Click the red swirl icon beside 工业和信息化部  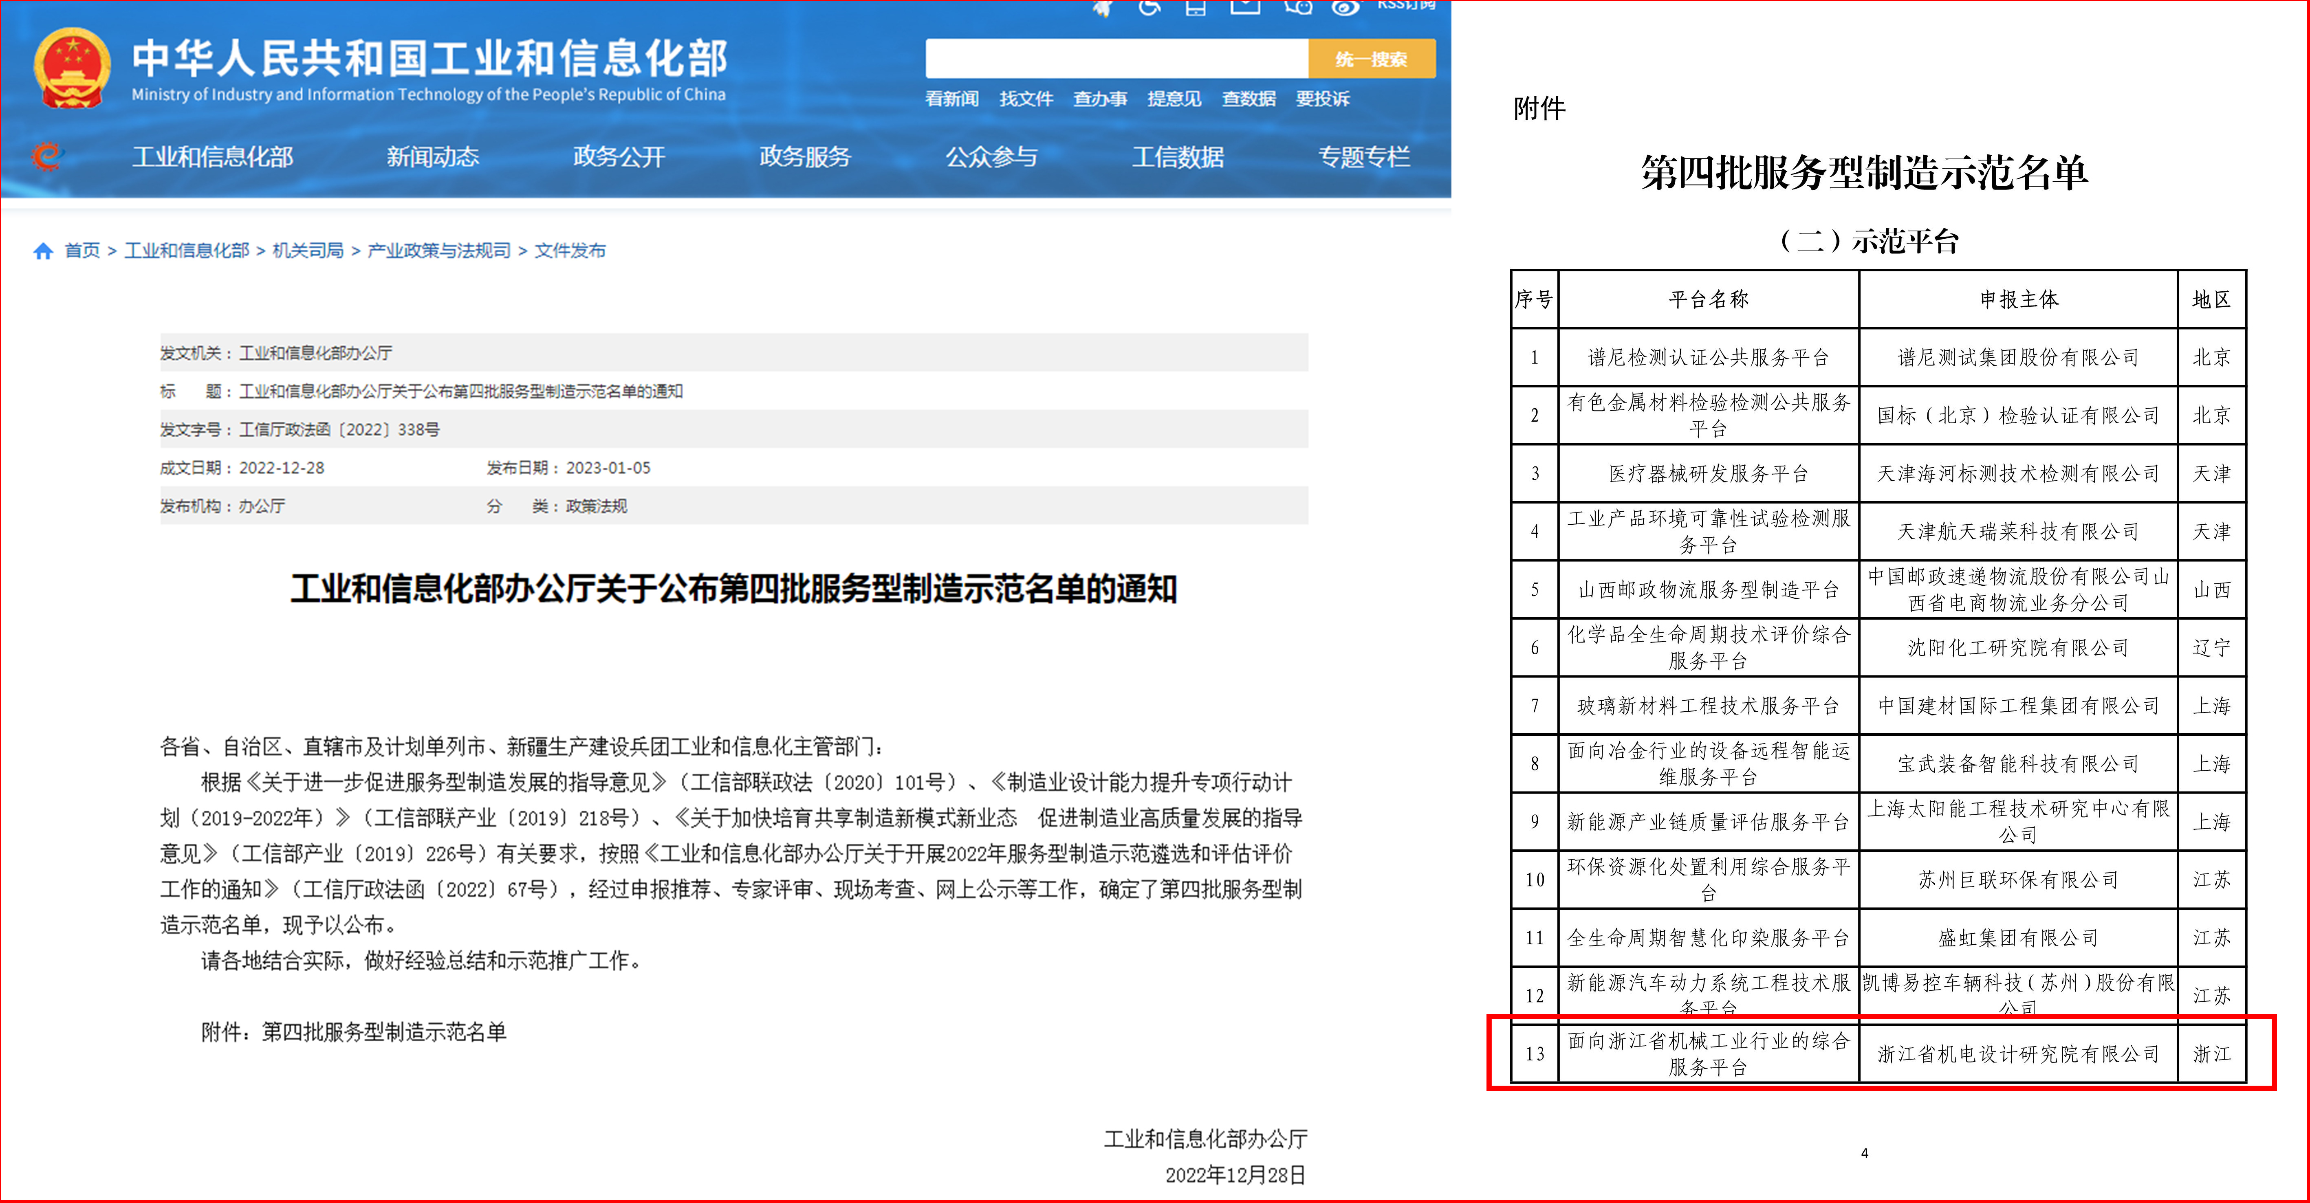(x=48, y=157)
